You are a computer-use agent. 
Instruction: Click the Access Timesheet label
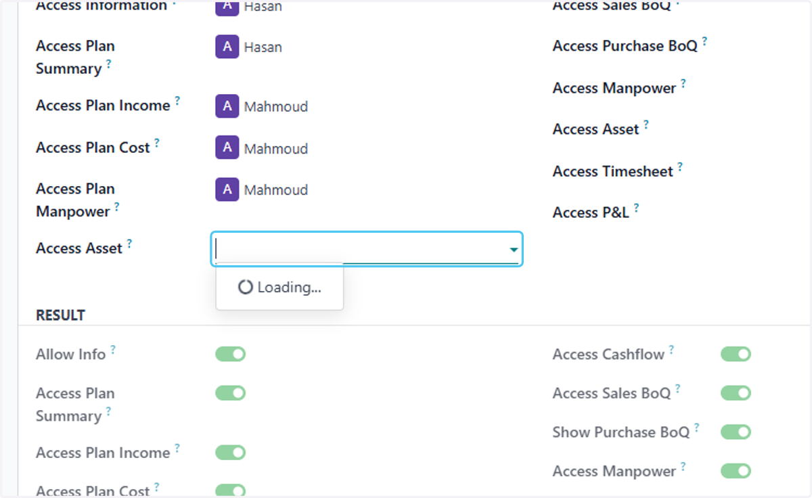(613, 171)
